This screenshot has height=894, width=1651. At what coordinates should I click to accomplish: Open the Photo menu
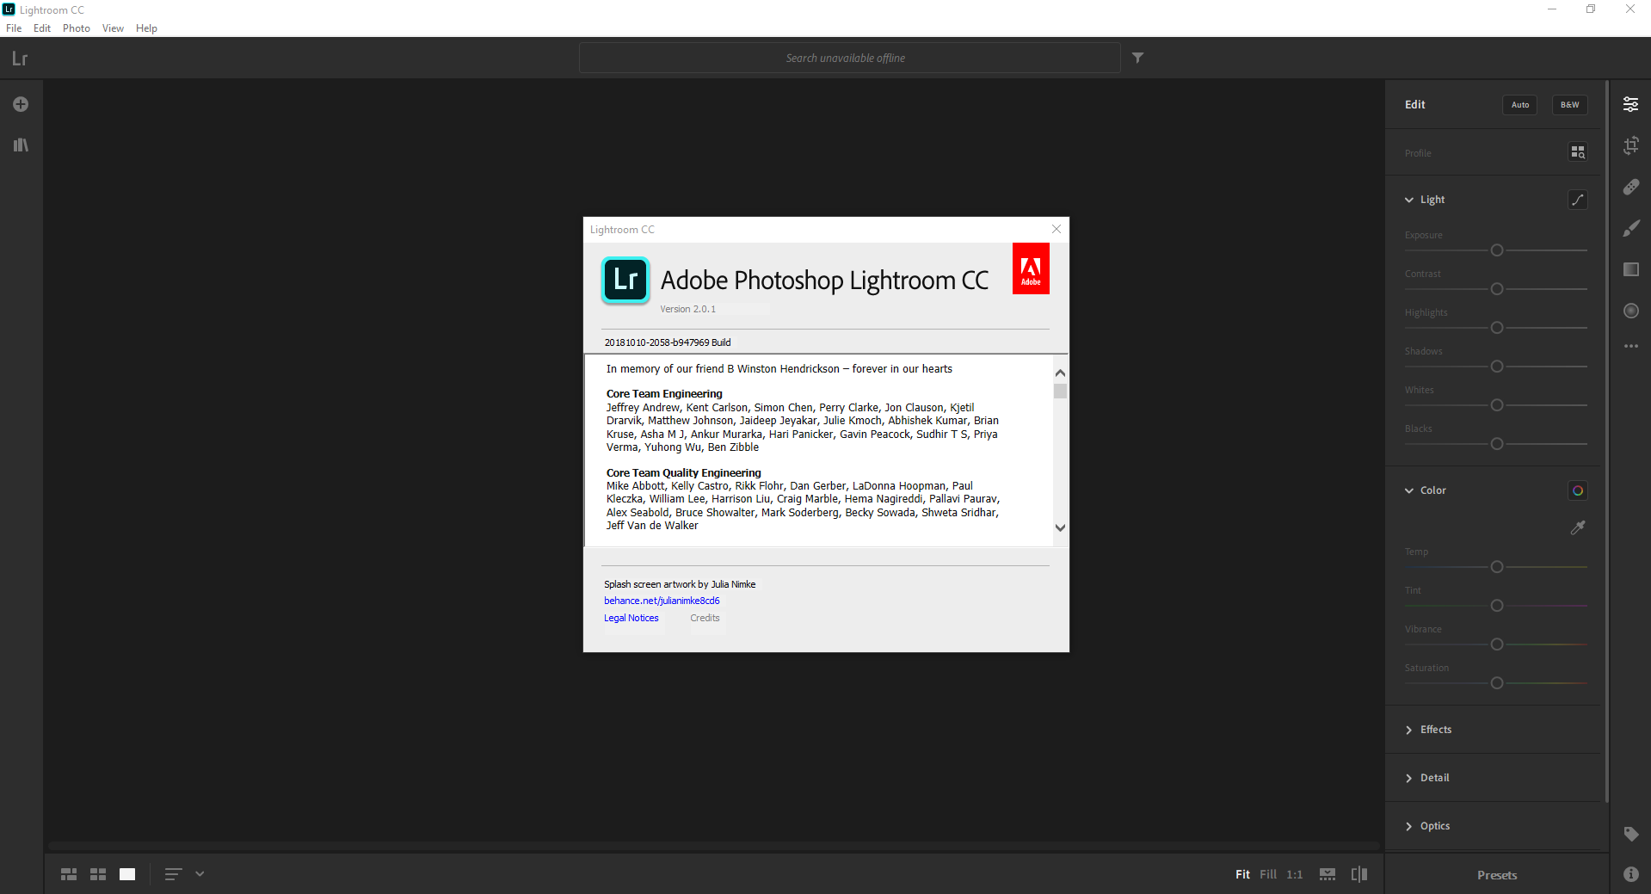pos(77,28)
